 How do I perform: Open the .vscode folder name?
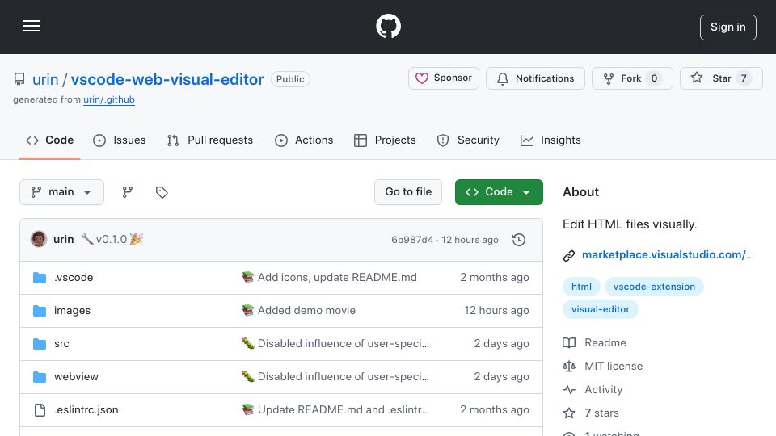point(74,277)
